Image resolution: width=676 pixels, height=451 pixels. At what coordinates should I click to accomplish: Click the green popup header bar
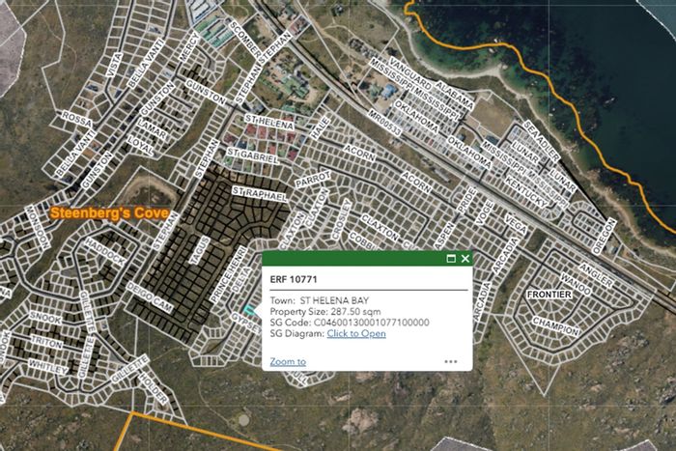(348, 259)
